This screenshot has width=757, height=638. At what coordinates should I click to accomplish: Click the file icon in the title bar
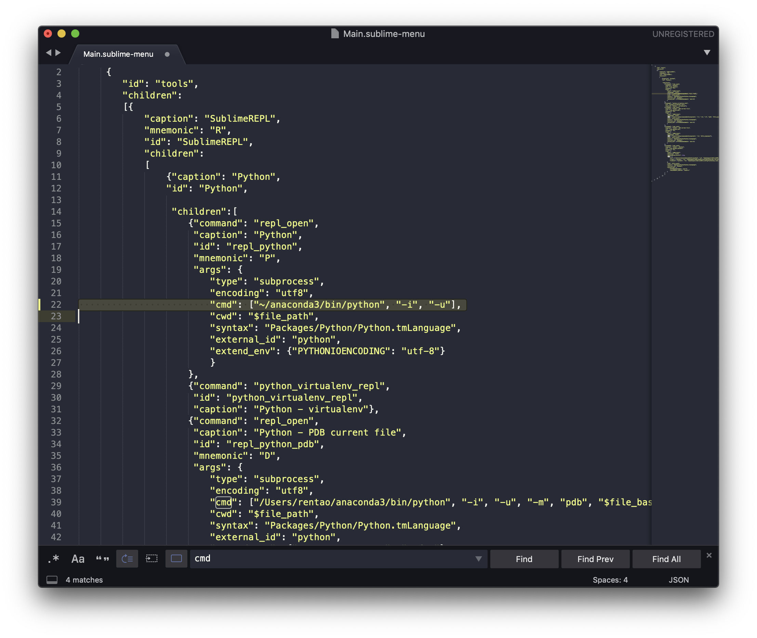(335, 34)
